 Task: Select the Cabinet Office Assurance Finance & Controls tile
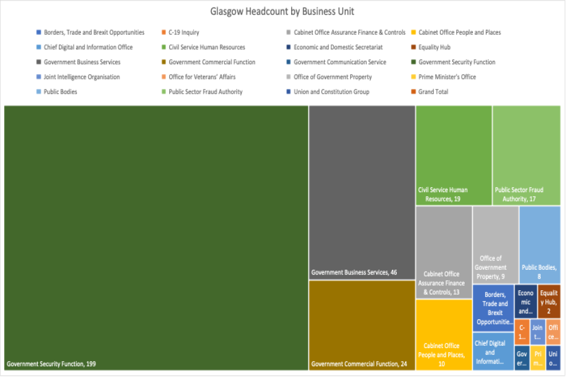(443, 252)
